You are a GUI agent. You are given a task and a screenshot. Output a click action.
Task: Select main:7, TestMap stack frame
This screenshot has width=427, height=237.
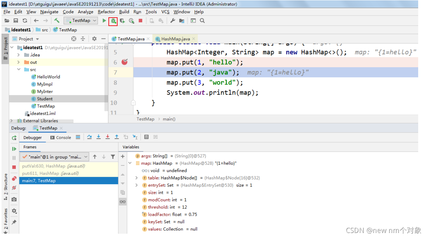[x=69, y=181]
